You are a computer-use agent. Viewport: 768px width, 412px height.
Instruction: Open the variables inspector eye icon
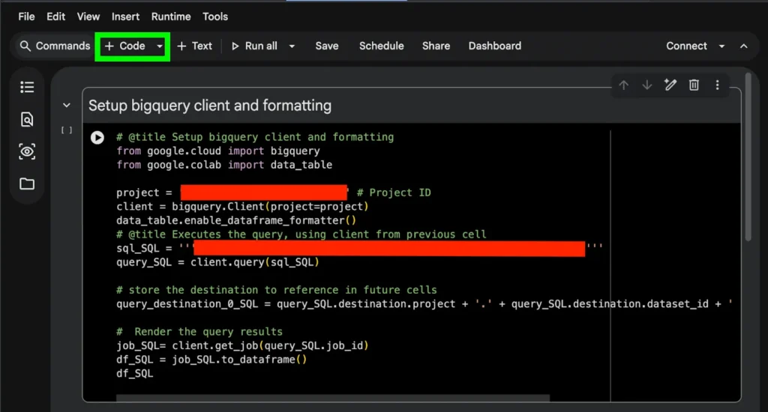click(27, 152)
